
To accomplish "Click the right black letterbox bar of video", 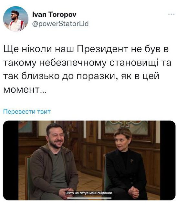I will 168,160.
